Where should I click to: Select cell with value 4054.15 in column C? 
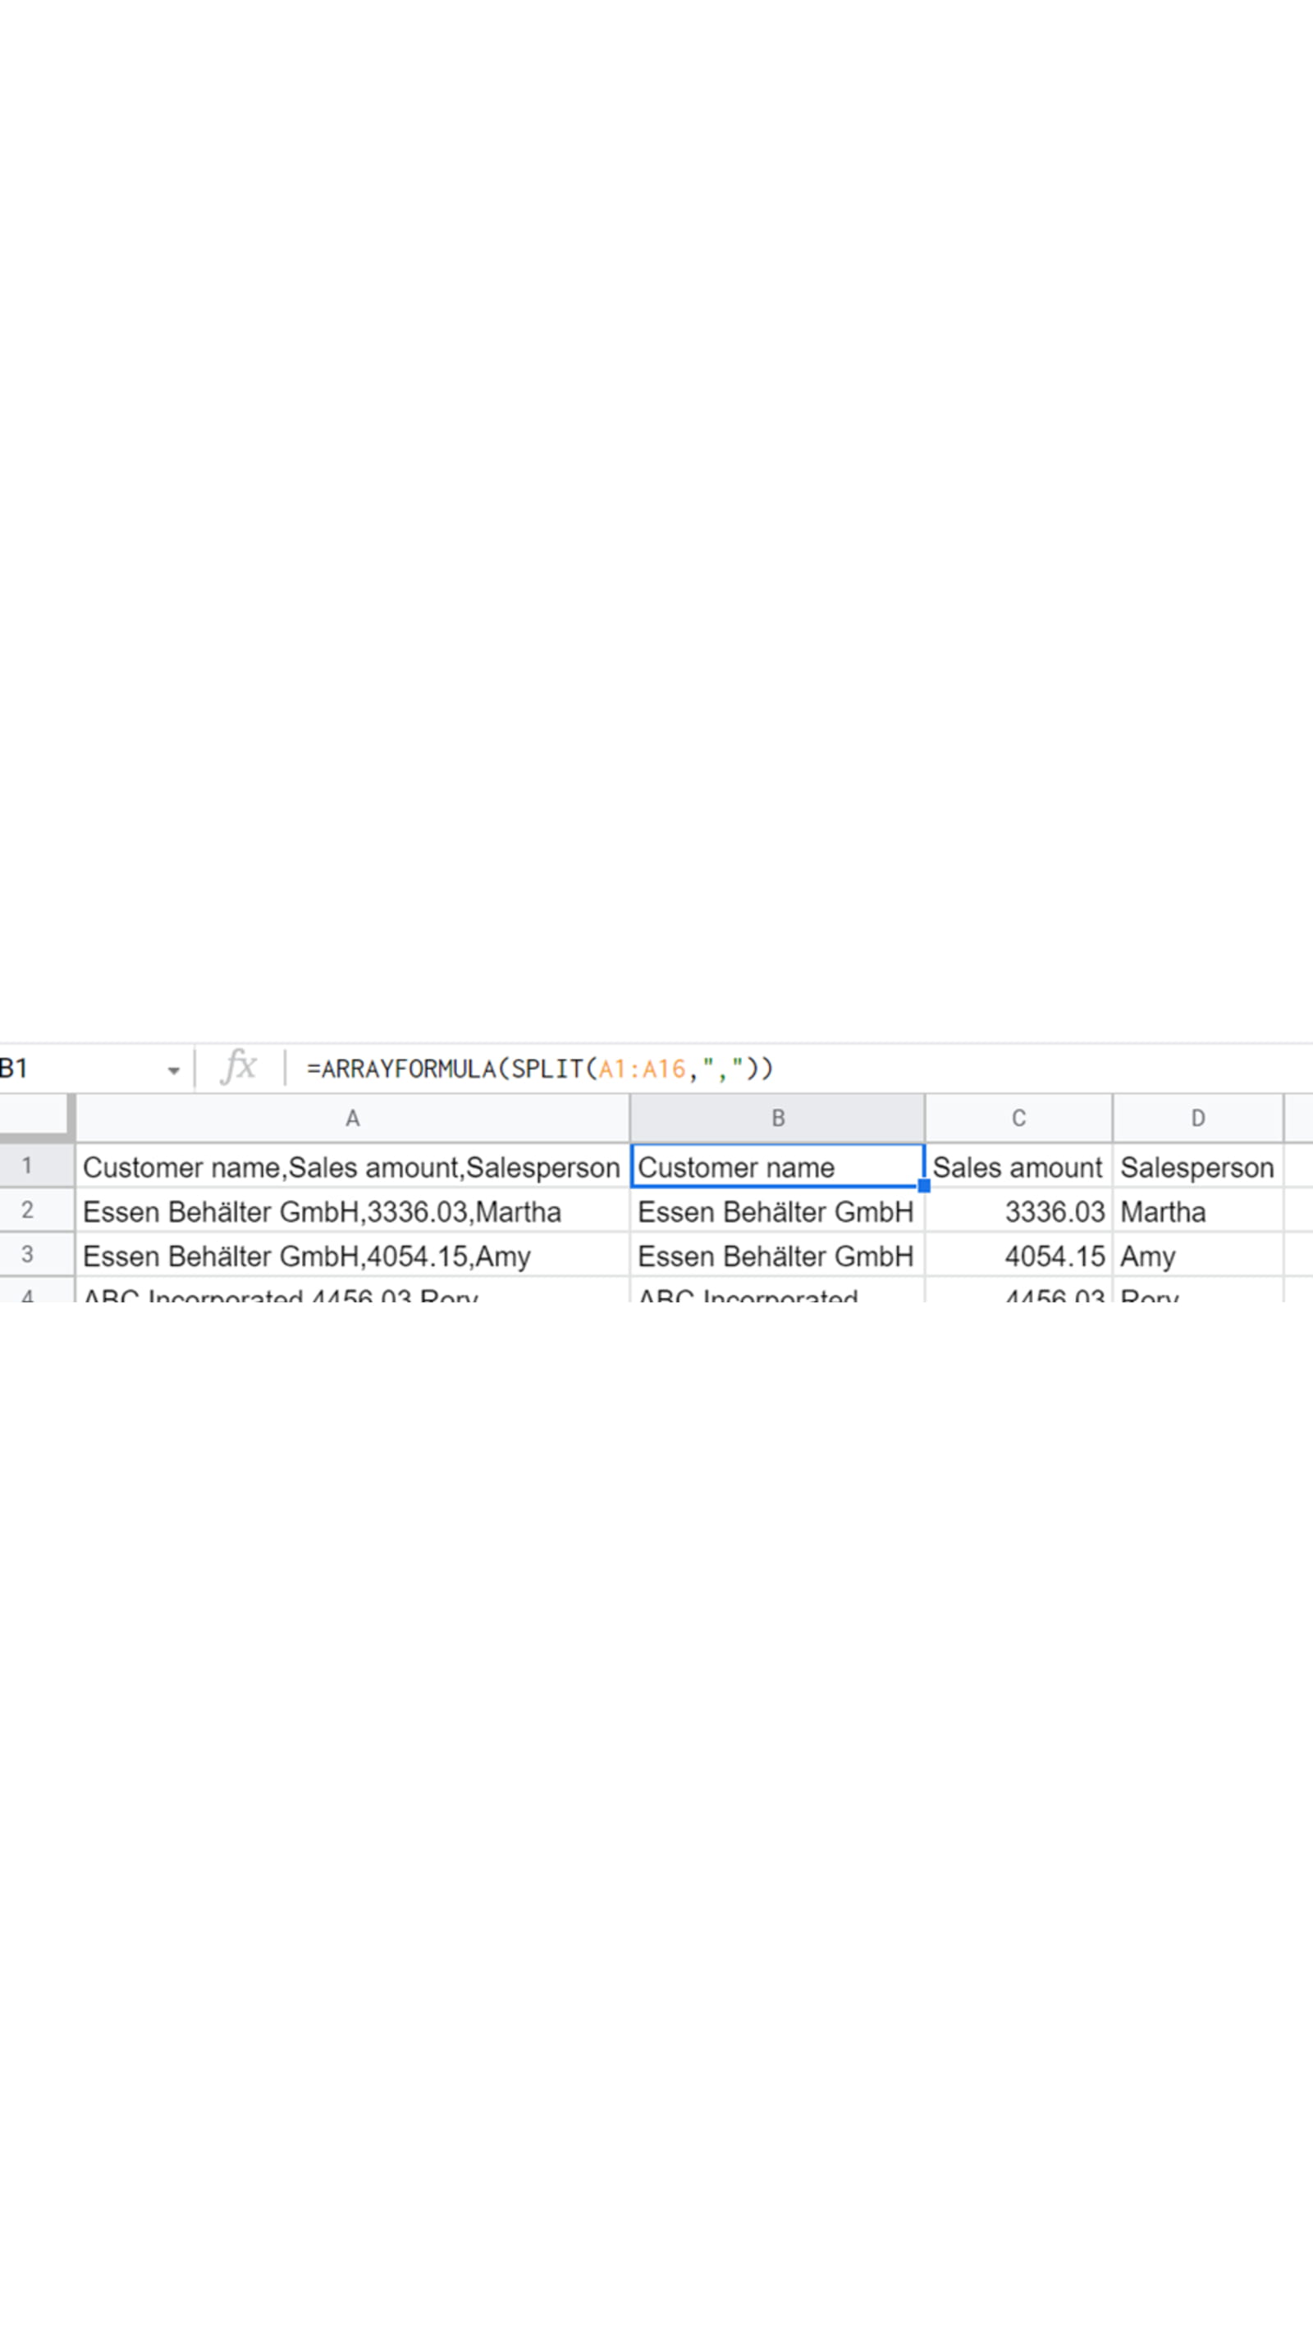point(1018,1256)
